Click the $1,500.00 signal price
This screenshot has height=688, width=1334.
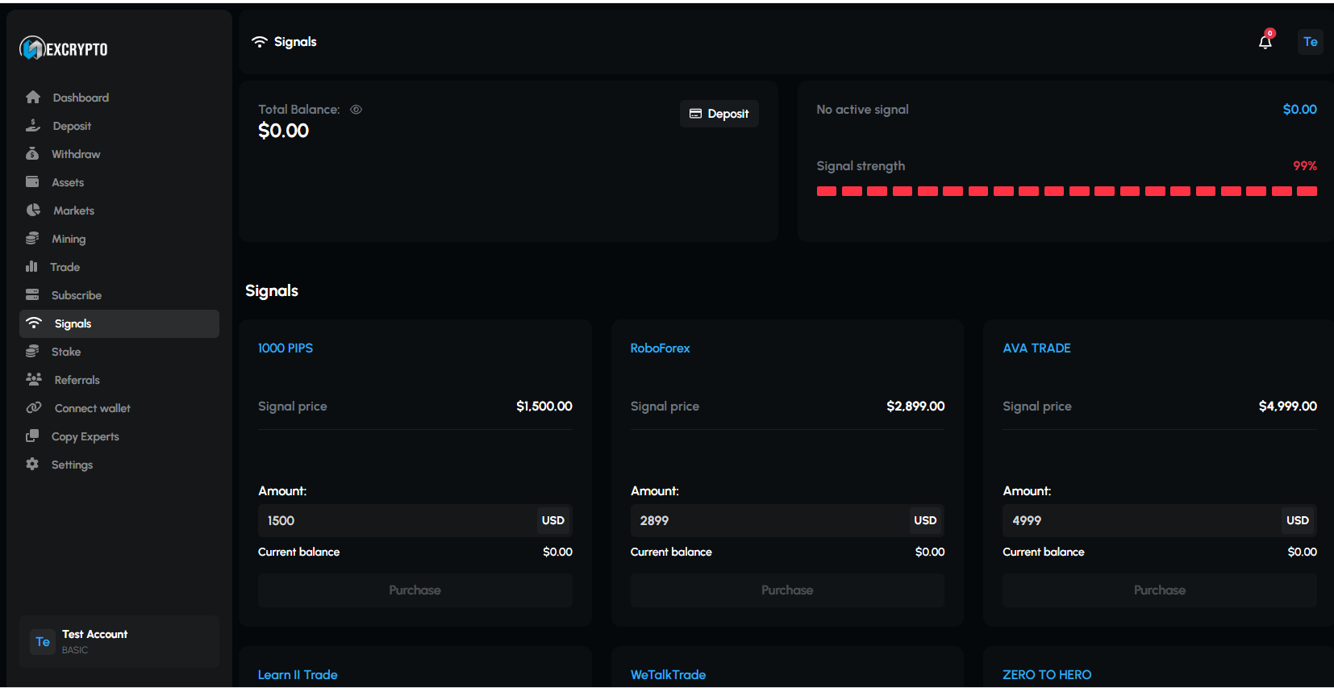click(x=544, y=406)
